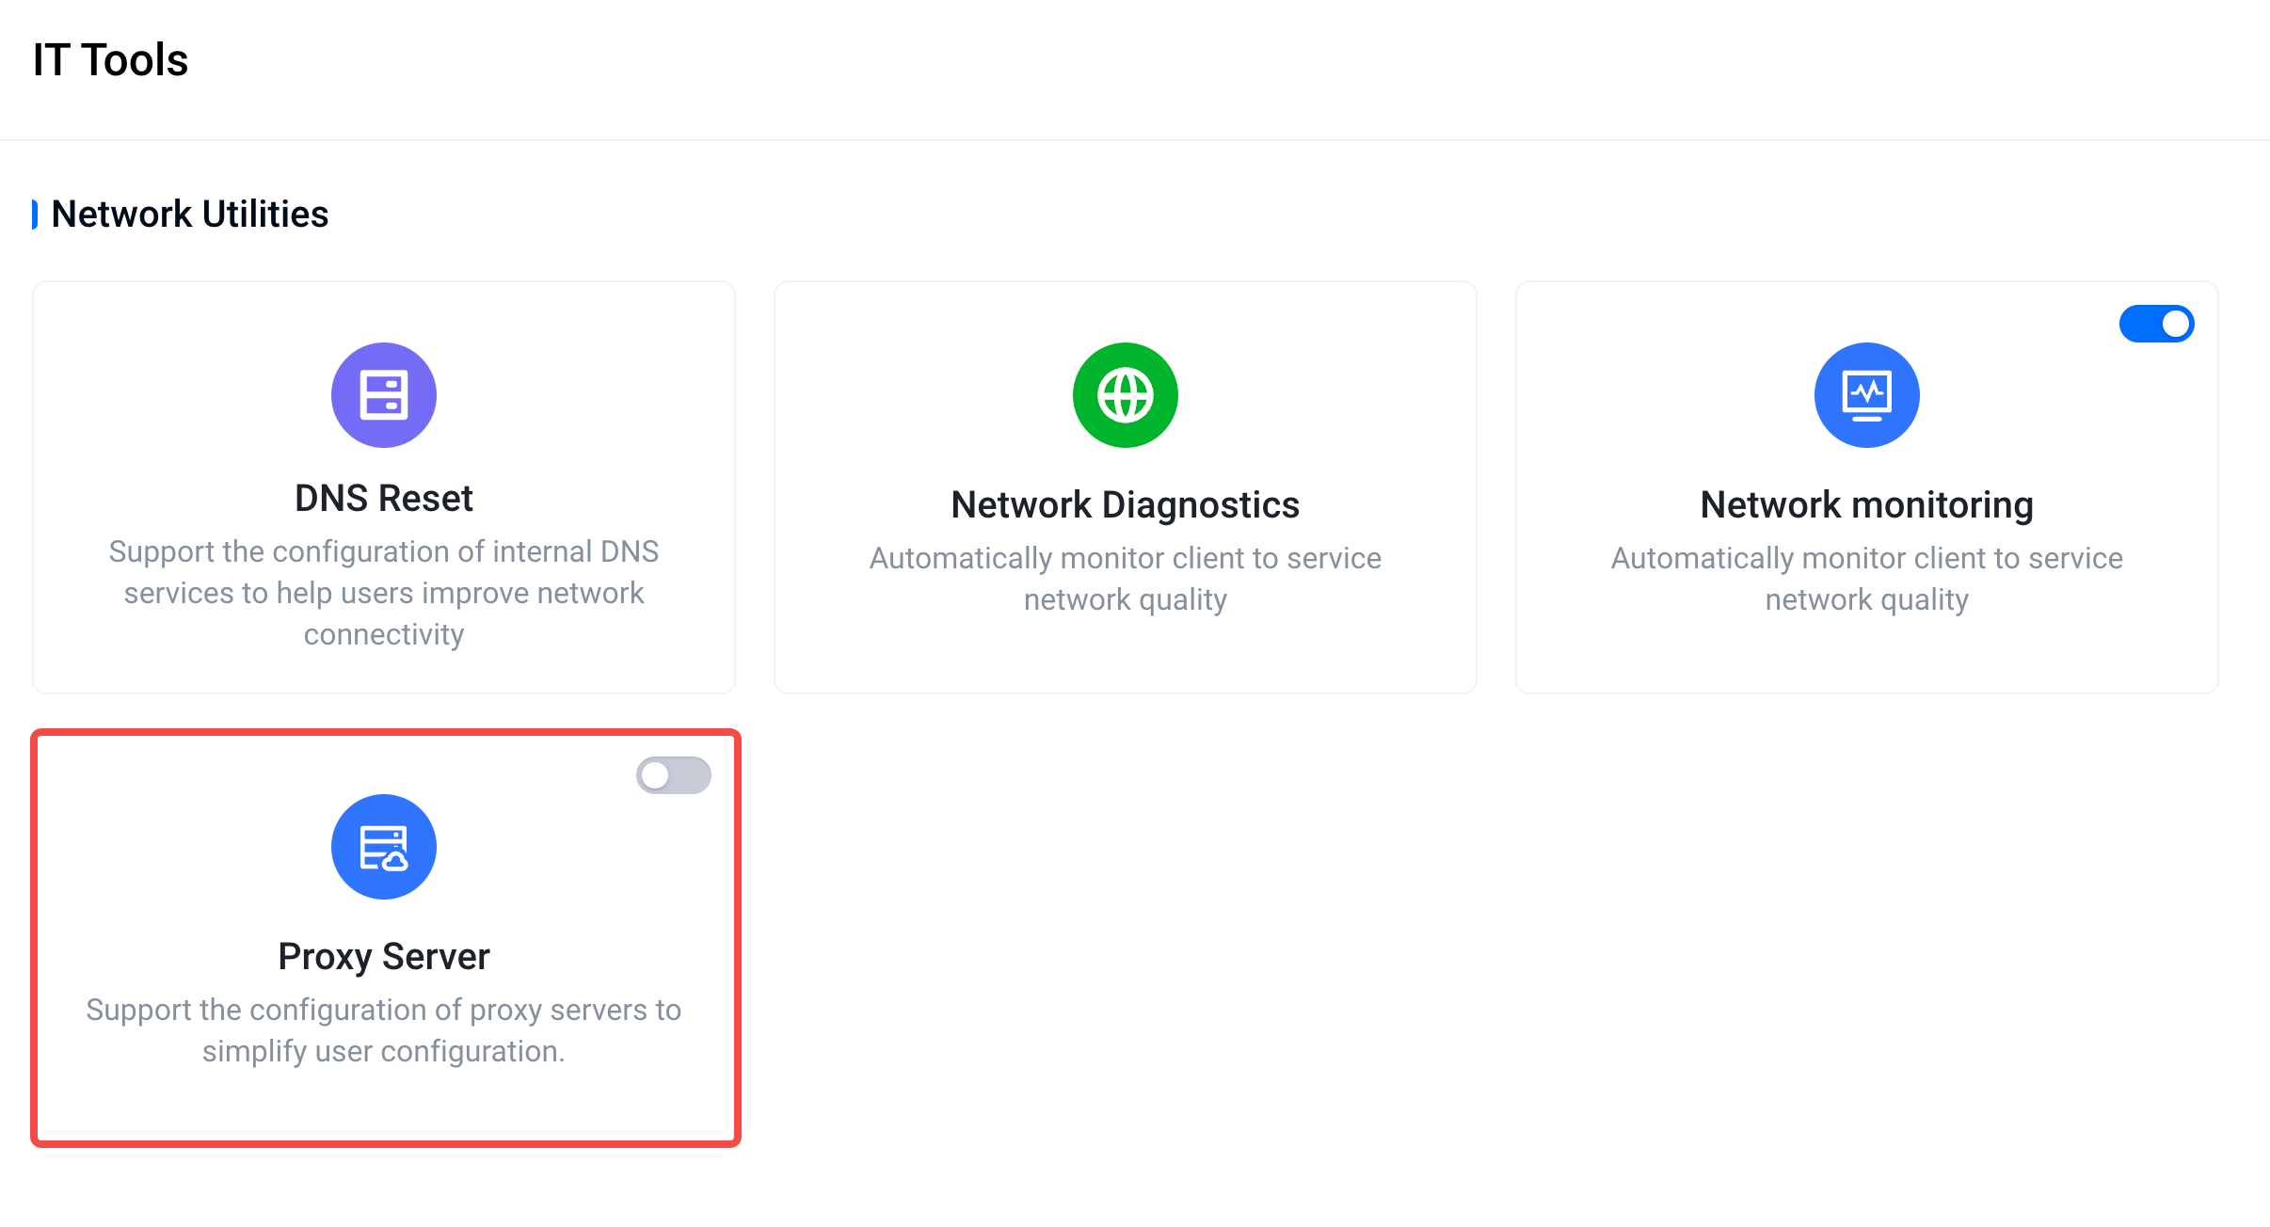Click the IT Tools page title
This screenshot has width=2270, height=1227.
click(110, 59)
